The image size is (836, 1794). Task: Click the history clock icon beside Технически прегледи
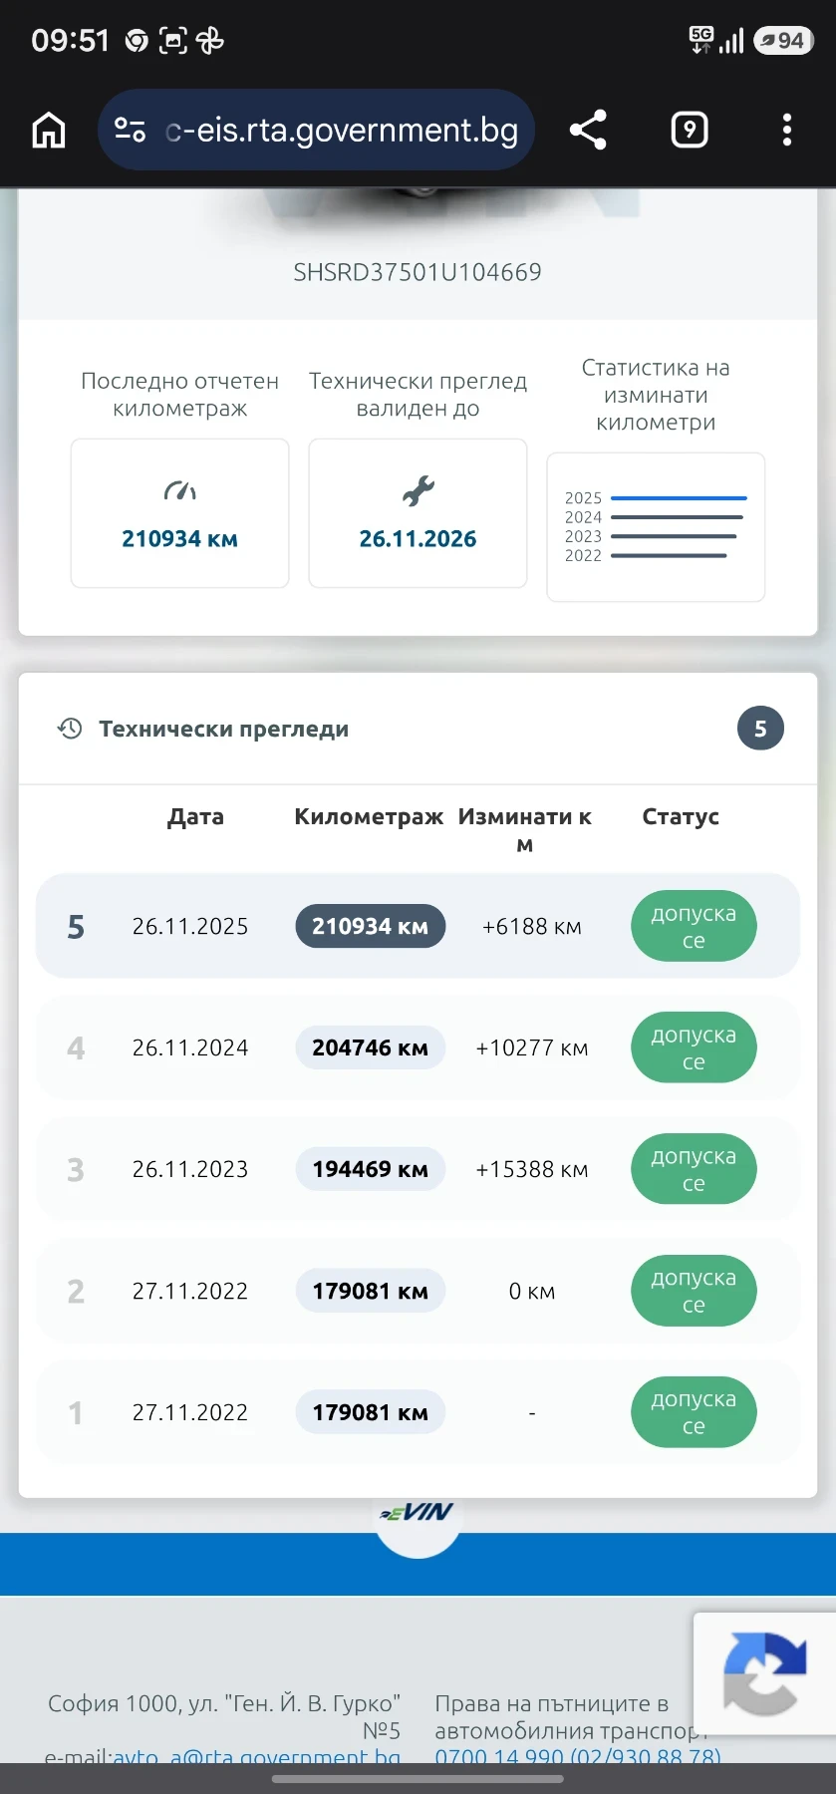[69, 729]
